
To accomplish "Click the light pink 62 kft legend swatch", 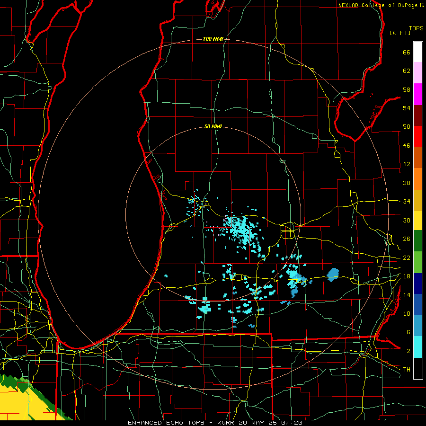I will tap(418, 73).
